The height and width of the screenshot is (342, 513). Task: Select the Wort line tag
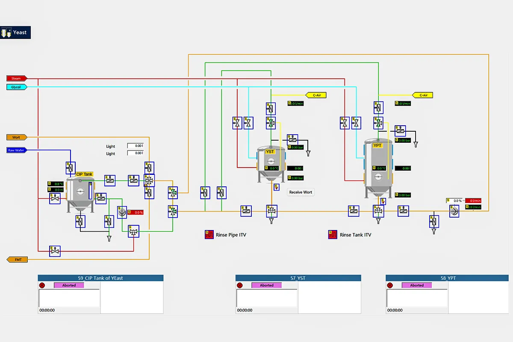17,137
